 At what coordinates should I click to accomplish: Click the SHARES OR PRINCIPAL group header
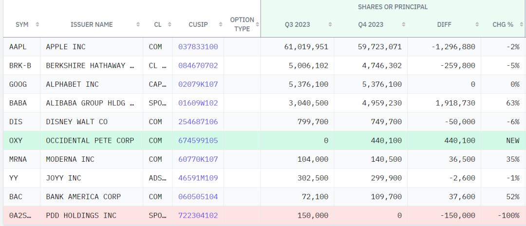pos(393,7)
